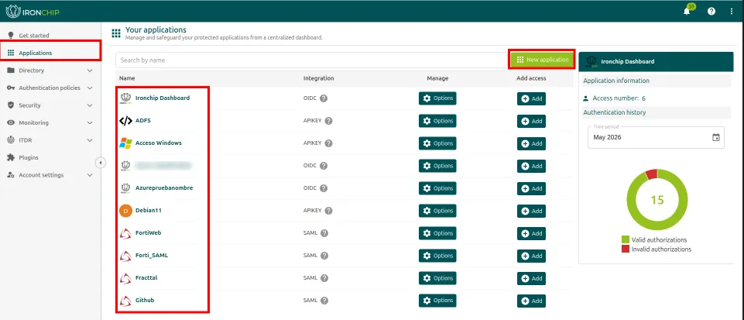Click the red invalid authorizations donut segment
The image size is (744, 320).
[651, 174]
